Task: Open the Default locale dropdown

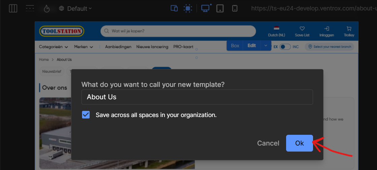Action: click(x=75, y=9)
